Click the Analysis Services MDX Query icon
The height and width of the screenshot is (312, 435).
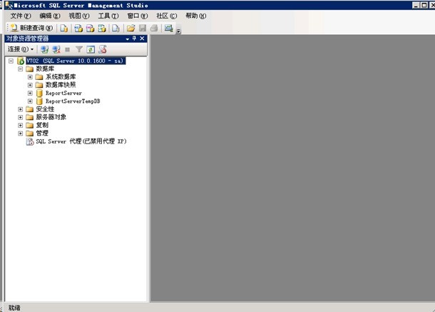[78, 28]
